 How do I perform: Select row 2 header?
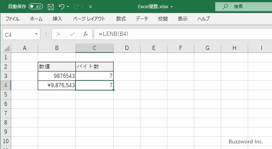click(x=6, y=67)
